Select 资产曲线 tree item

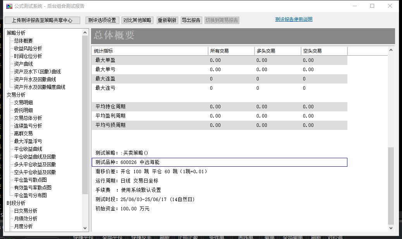[x=23, y=64]
